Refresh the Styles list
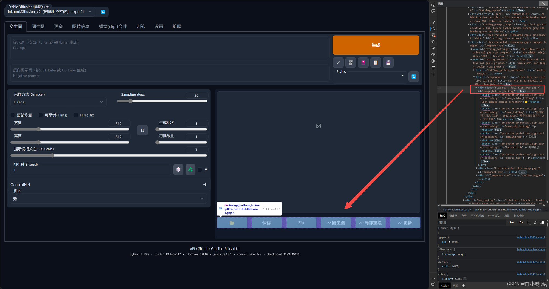549x289 pixels. (x=414, y=77)
